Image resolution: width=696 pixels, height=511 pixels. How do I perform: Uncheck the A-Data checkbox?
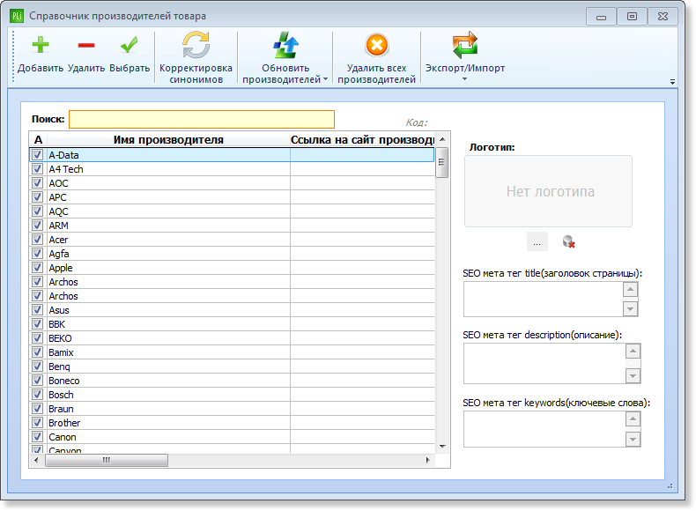tap(37, 155)
